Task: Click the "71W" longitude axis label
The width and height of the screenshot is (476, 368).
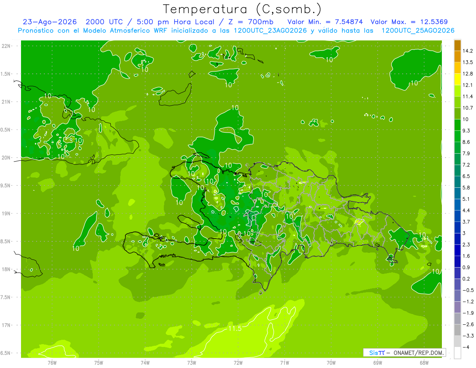Action: click(x=284, y=363)
